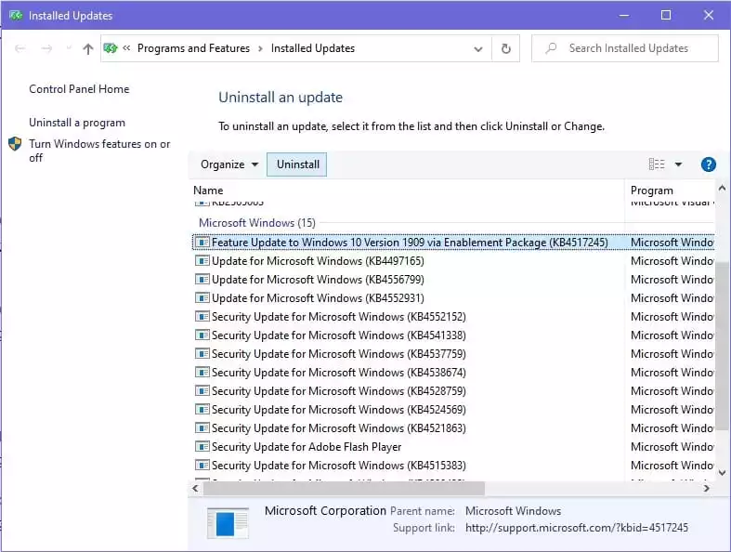Click the vertical scrollbar thumb
The image size is (731, 552).
[723, 346]
